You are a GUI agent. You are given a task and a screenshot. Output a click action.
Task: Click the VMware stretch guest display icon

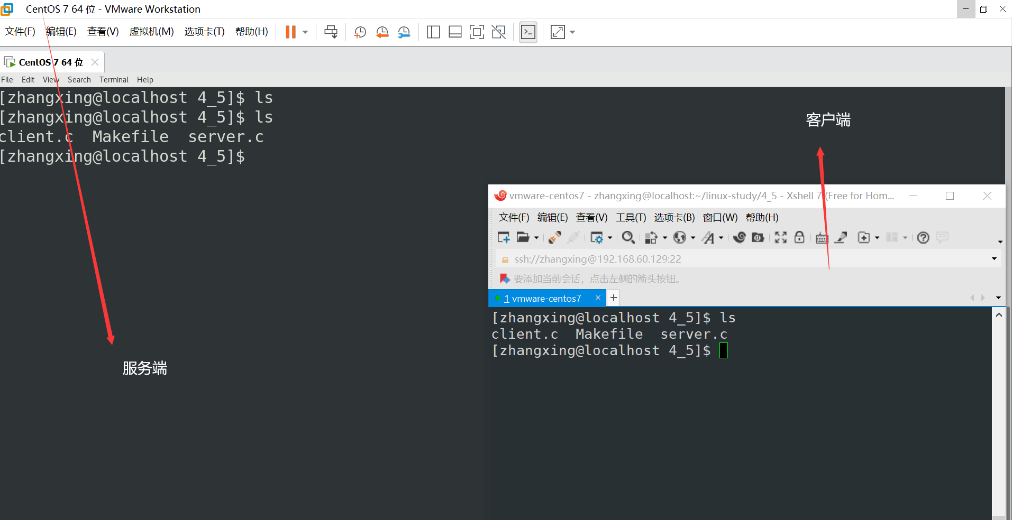(558, 32)
